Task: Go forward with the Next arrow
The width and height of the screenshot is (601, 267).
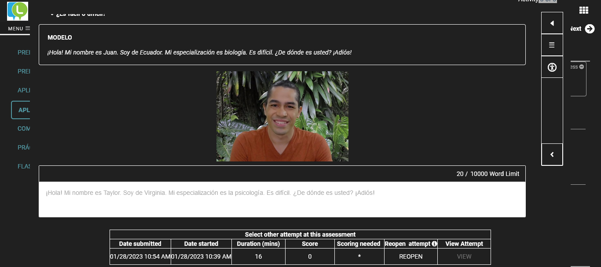Action: (x=589, y=29)
